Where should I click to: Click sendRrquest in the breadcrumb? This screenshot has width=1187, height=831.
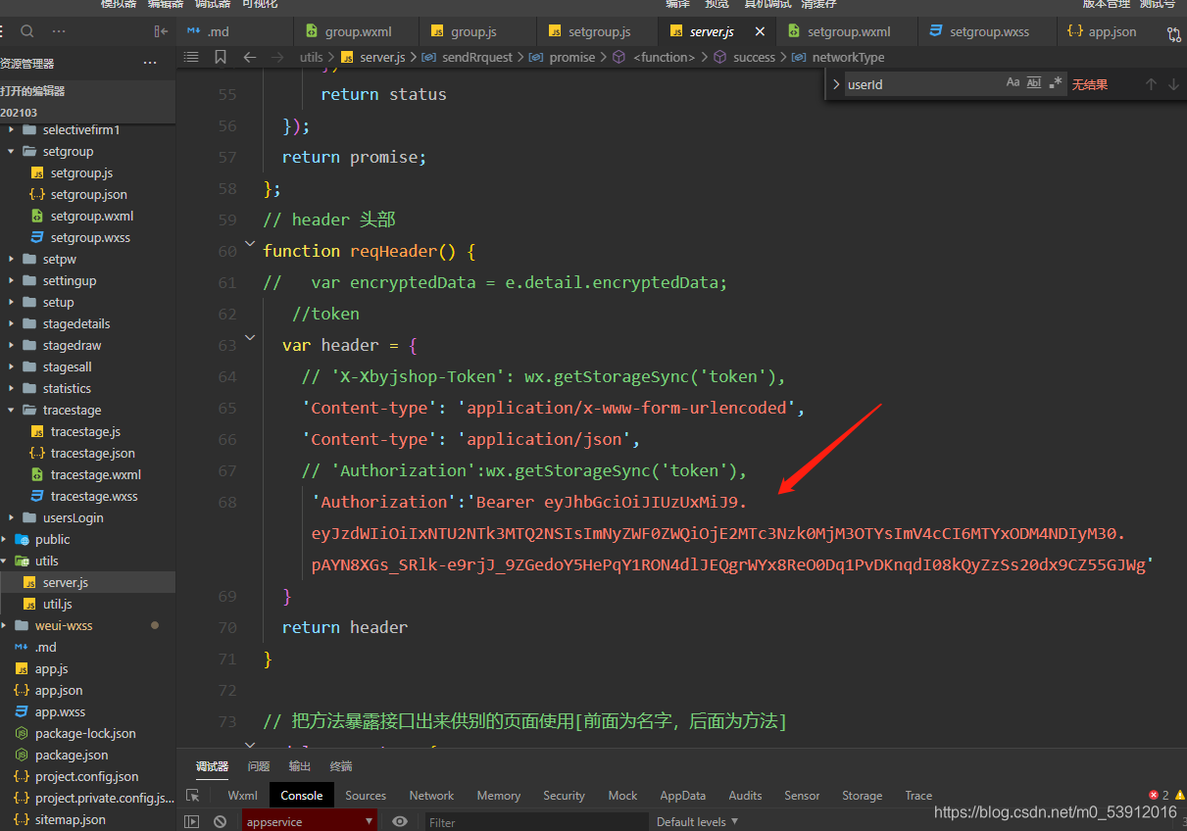pyautogui.click(x=477, y=58)
